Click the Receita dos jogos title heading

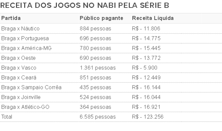[x=85, y=5]
